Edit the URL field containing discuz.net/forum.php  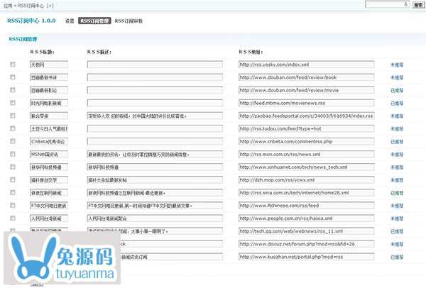307,244
